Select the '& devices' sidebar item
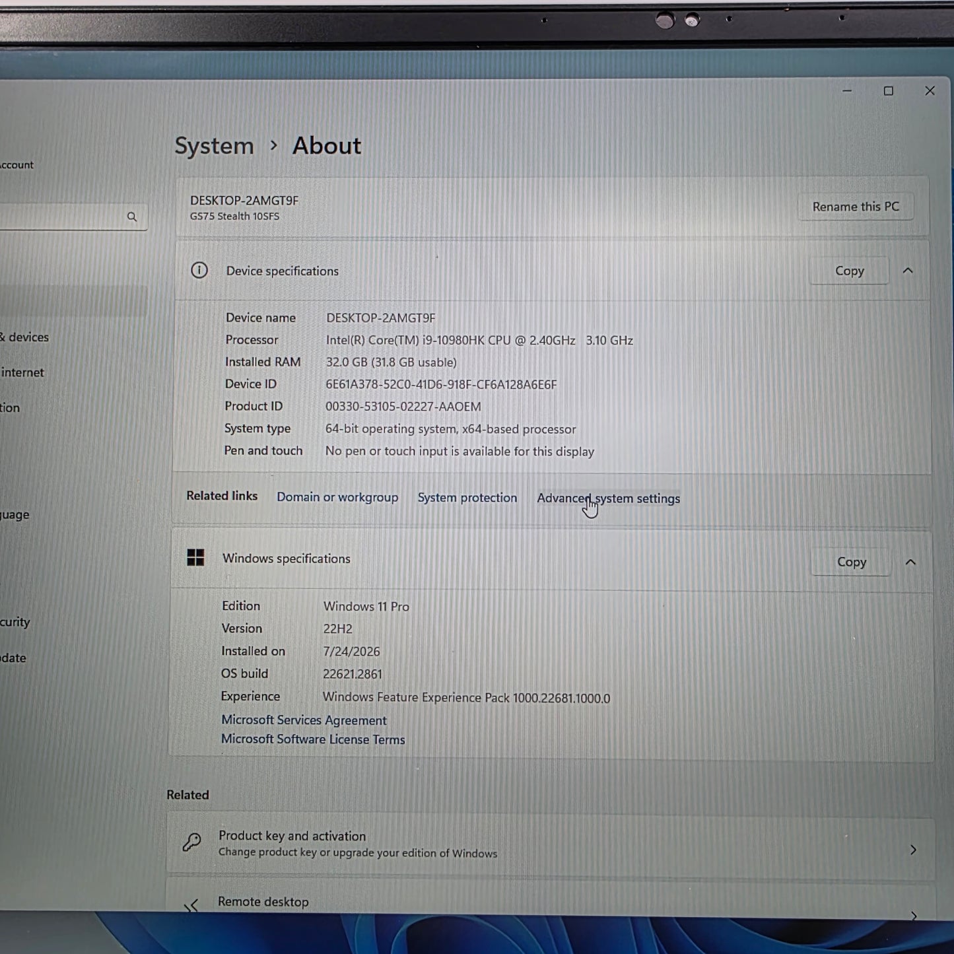Screen dimensions: 954x954 (24, 337)
